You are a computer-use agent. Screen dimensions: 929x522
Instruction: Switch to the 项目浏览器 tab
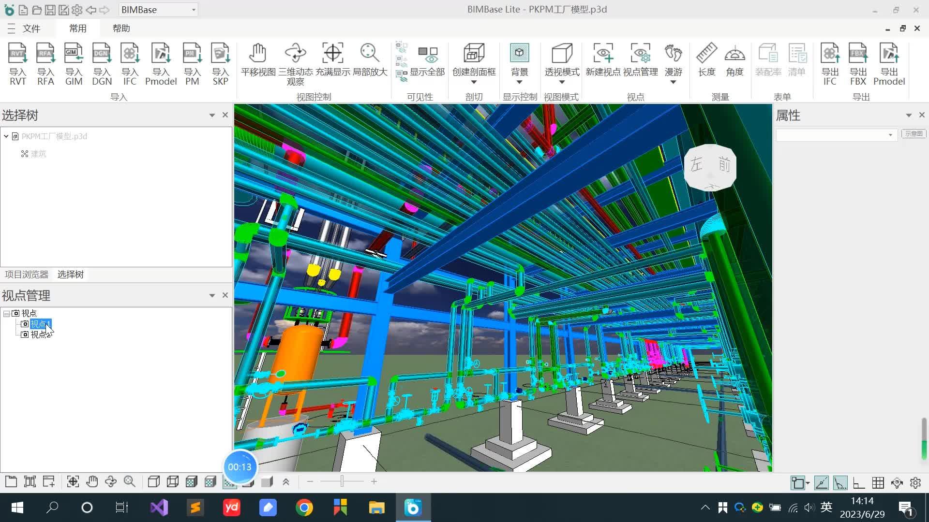tap(27, 275)
